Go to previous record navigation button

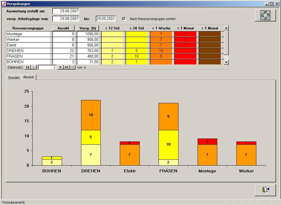[x=33, y=67]
